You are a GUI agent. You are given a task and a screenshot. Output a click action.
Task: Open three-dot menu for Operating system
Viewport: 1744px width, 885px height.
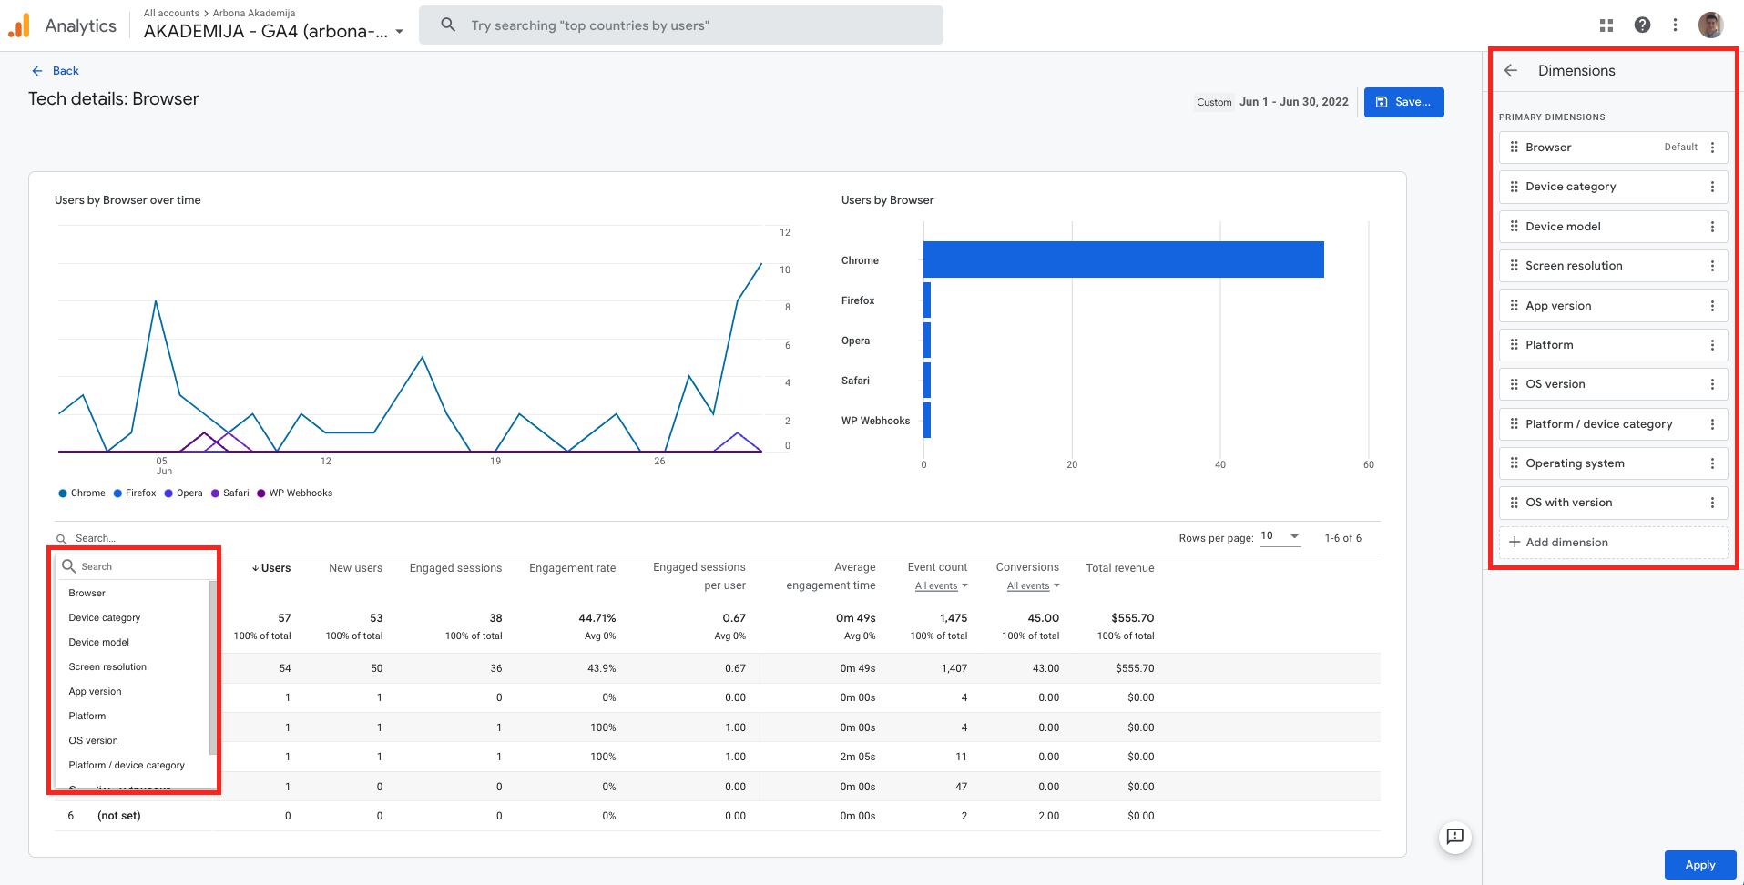pyautogui.click(x=1712, y=463)
